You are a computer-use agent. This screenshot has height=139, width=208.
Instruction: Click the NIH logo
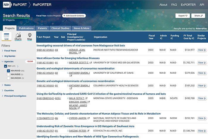pyautogui.click(x=7, y=5)
